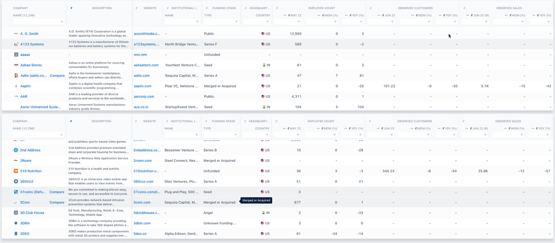
Task: Pin Funding Stage column in table listing A. O. Smith
Action: tap(206, 8)
